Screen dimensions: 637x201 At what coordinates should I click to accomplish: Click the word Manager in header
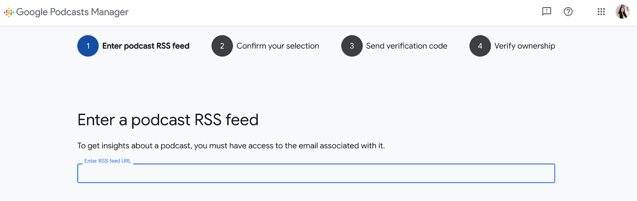pyautogui.click(x=109, y=12)
